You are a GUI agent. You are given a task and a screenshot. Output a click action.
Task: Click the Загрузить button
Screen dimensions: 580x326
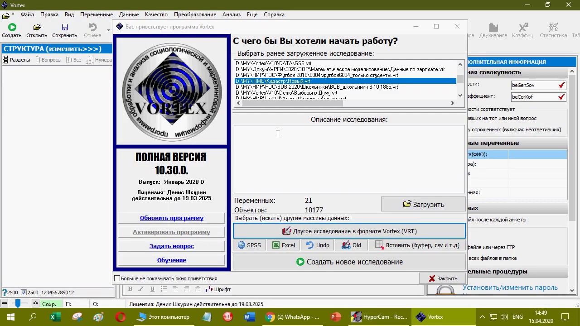[x=423, y=204]
